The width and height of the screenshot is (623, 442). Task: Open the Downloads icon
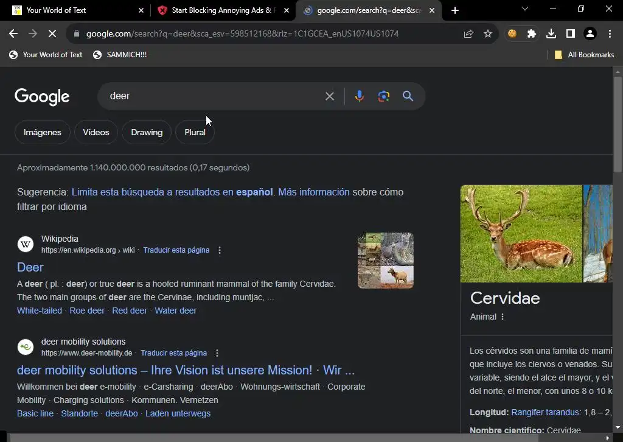(551, 33)
